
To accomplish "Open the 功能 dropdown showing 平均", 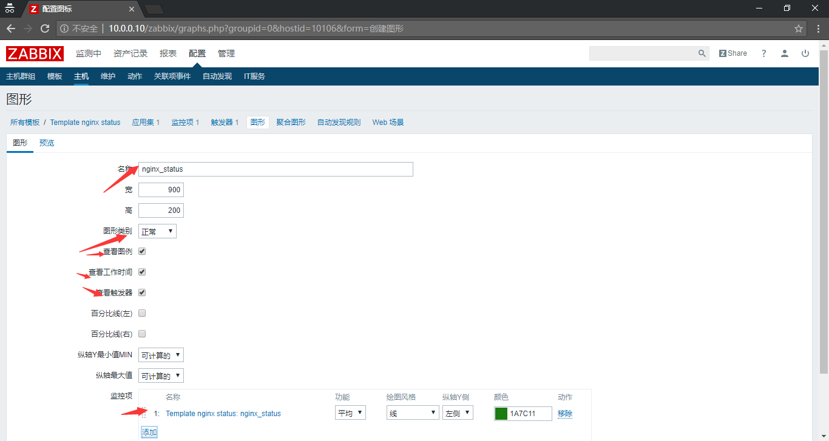I will pyautogui.click(x=350, y=413).
